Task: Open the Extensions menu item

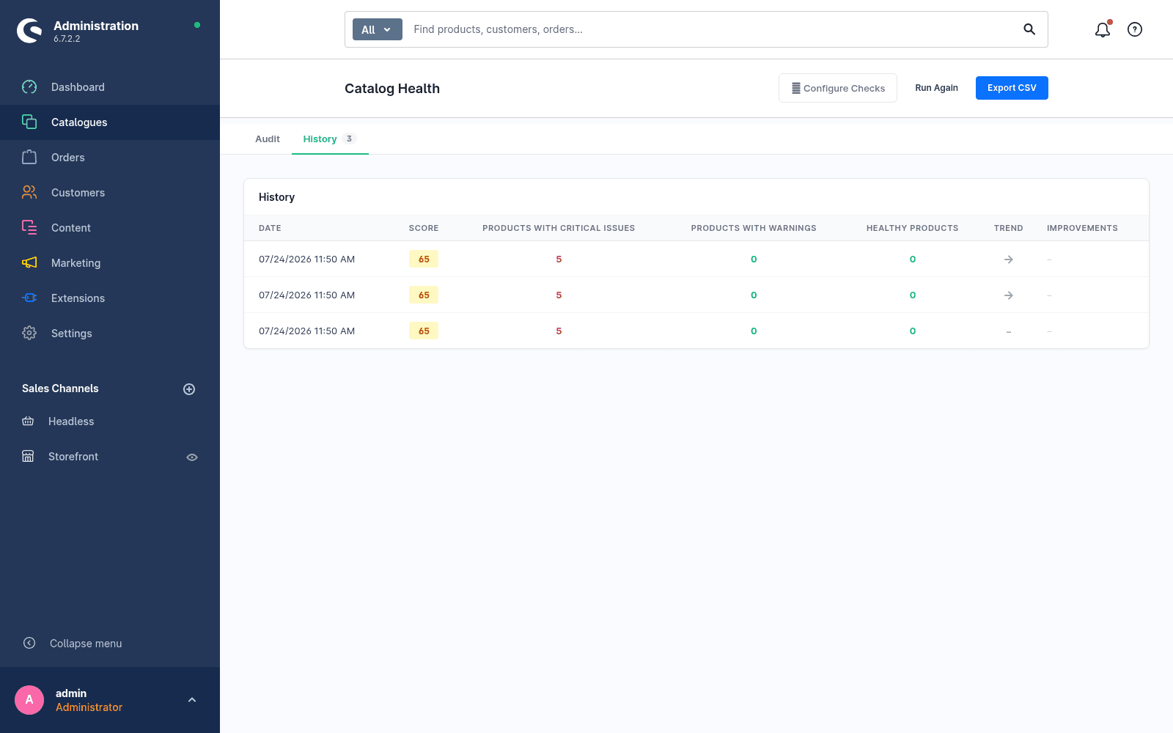Action: tap(110, 298)
